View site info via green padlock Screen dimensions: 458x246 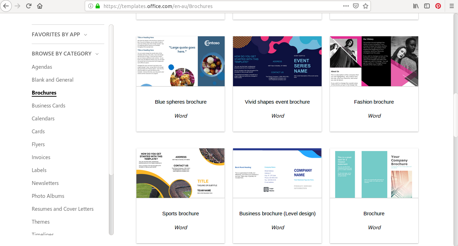pos(98,6)
